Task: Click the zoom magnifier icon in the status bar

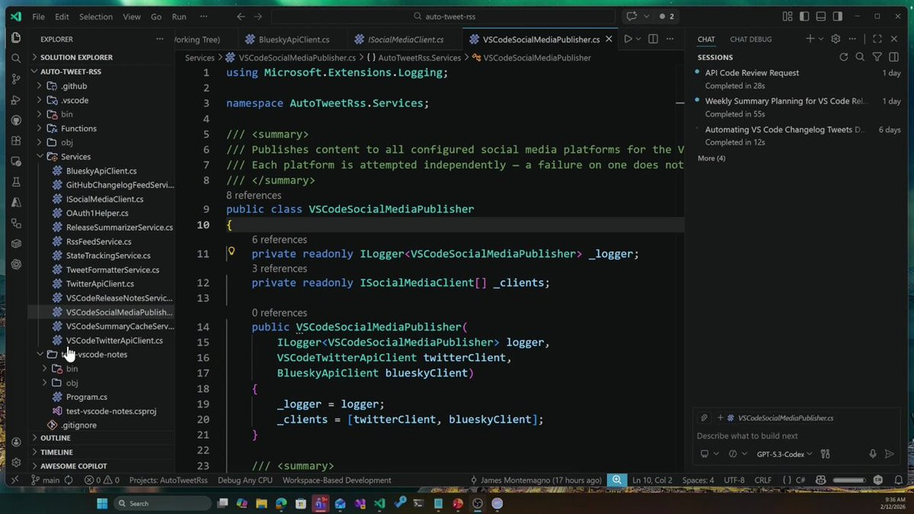Action: pyautogui.click(x=616, y=480)
